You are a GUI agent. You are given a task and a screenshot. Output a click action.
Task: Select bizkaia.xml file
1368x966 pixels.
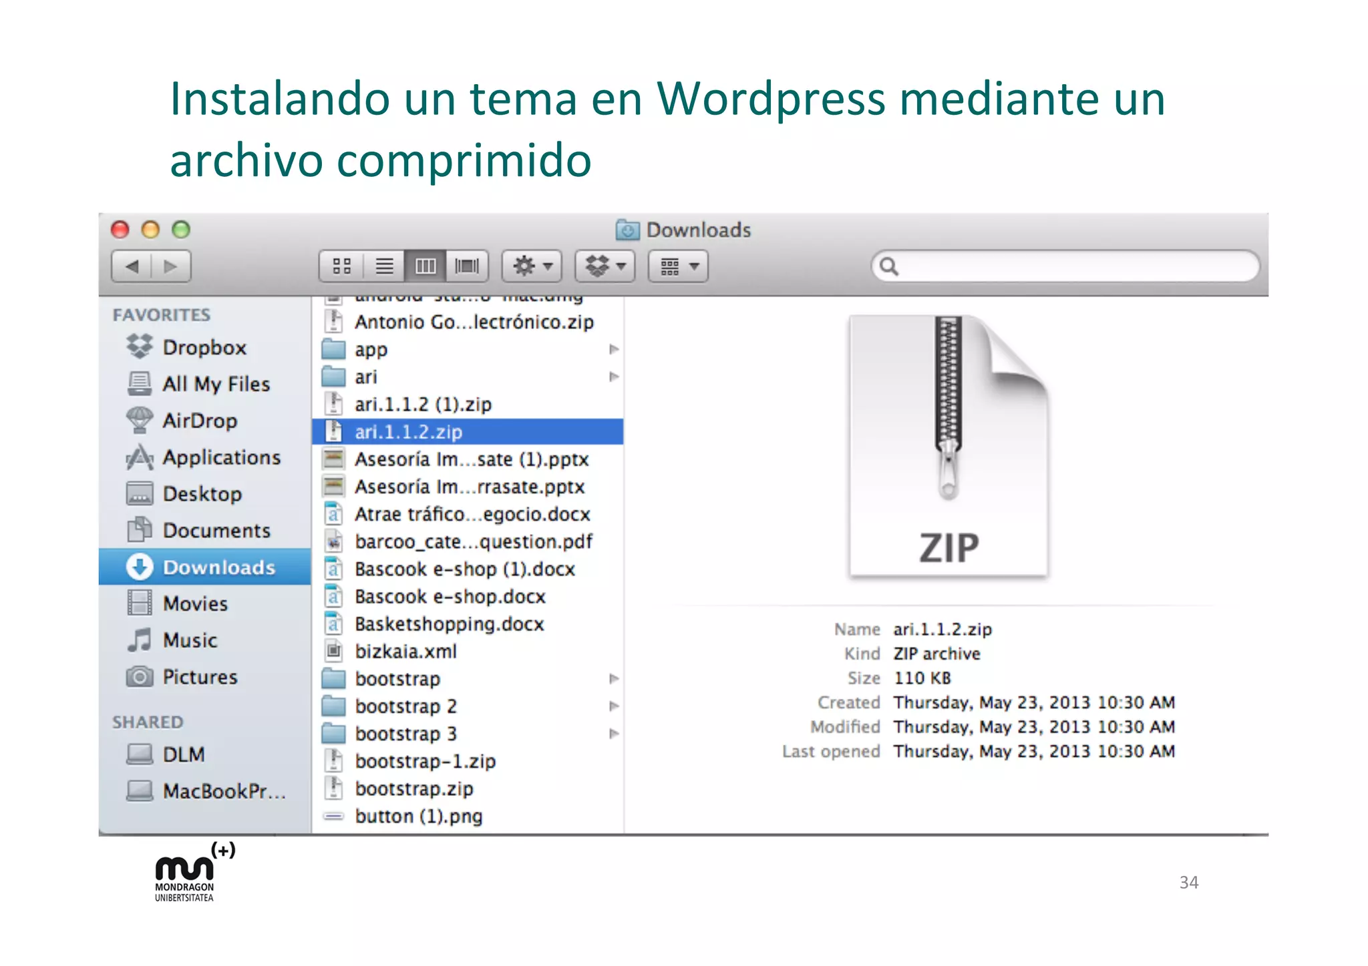point(468,651)
